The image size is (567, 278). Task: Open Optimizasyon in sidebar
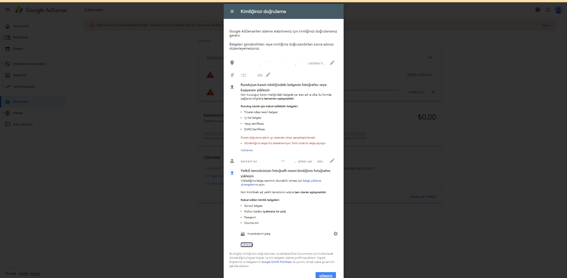24,87
